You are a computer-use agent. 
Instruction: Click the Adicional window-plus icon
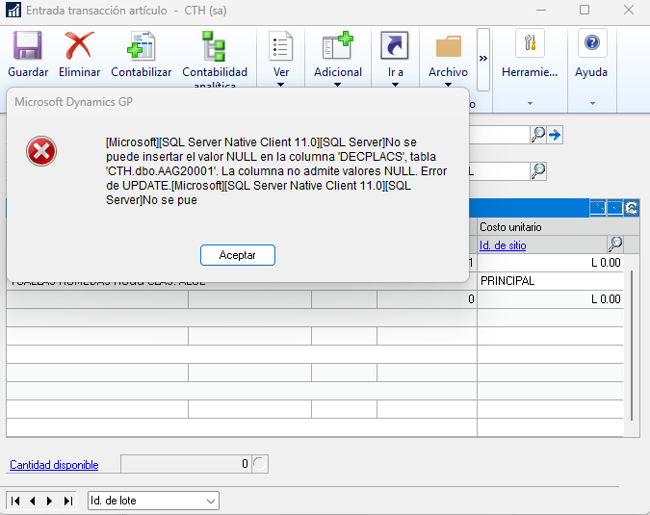coord(338,45)
